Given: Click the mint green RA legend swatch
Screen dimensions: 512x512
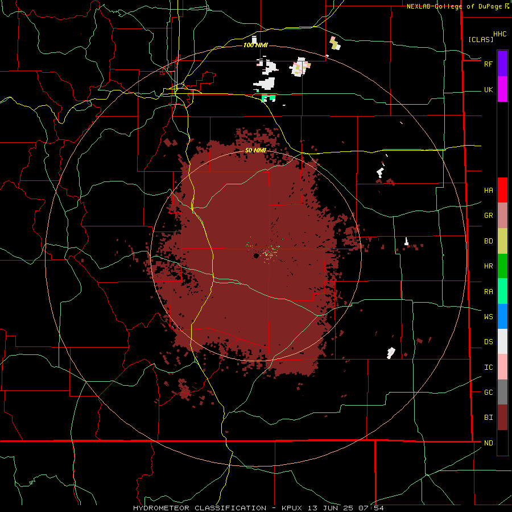Looking at the screenshot, I should pos(502,291).
